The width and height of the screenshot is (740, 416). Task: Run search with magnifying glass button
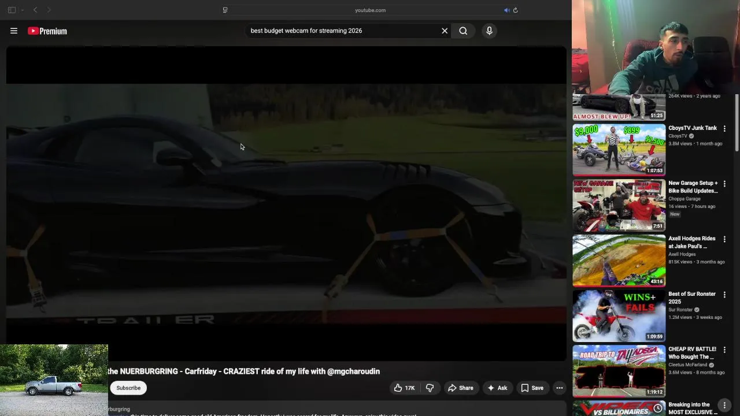click(x=463, y=31)
